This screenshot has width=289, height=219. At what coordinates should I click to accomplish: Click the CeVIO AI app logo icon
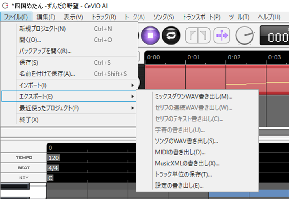pyautogui.click(x=5, y=6)
